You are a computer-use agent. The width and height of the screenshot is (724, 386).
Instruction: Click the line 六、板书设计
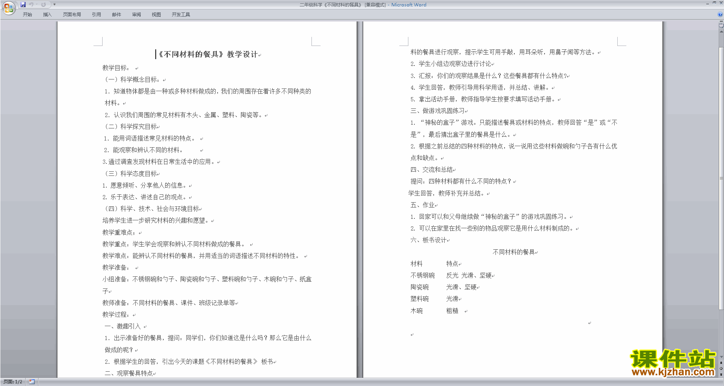[x=429, y=240]
